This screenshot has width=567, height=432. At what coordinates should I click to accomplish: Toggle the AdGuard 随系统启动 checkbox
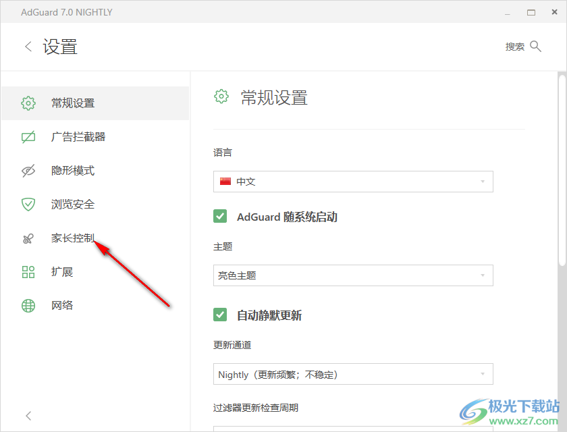(x=220, y=217)
